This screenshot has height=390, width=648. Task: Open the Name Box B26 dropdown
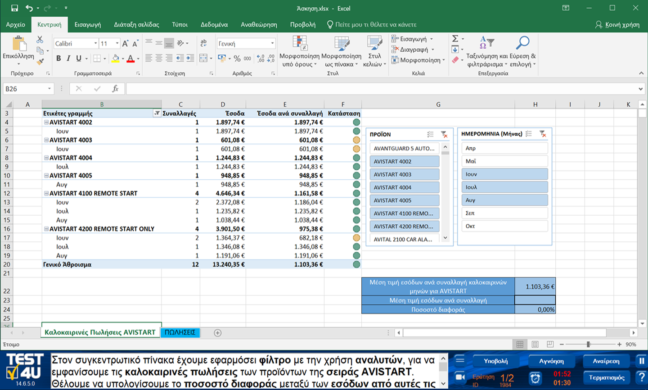[x=49, y=89]
